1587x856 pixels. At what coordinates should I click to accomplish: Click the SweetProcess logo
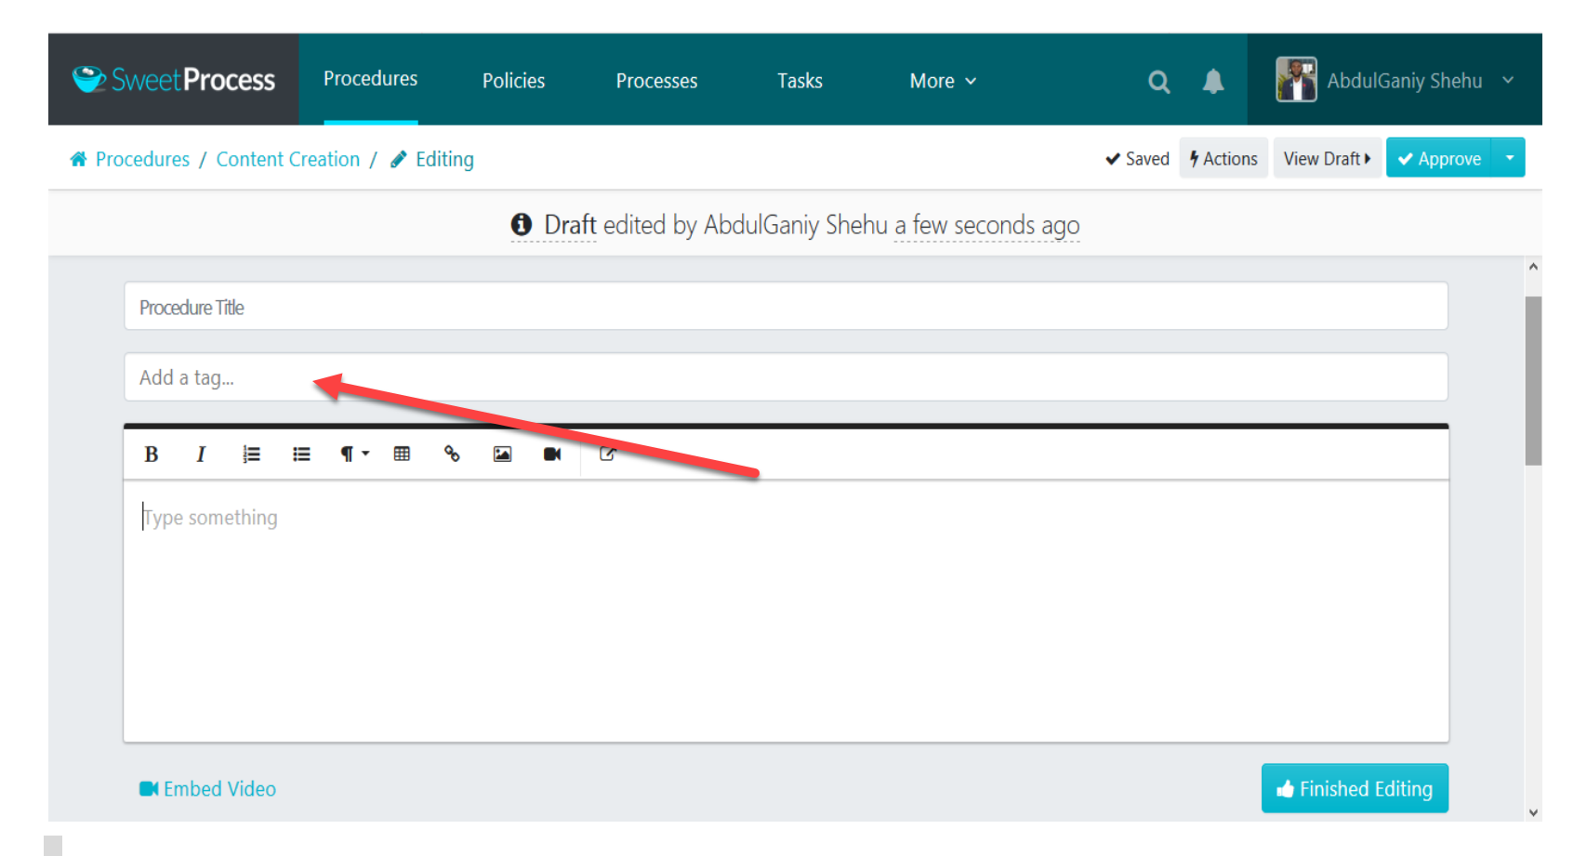174,80
